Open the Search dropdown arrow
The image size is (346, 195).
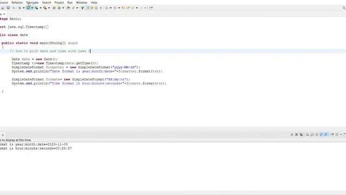point(77,8)
